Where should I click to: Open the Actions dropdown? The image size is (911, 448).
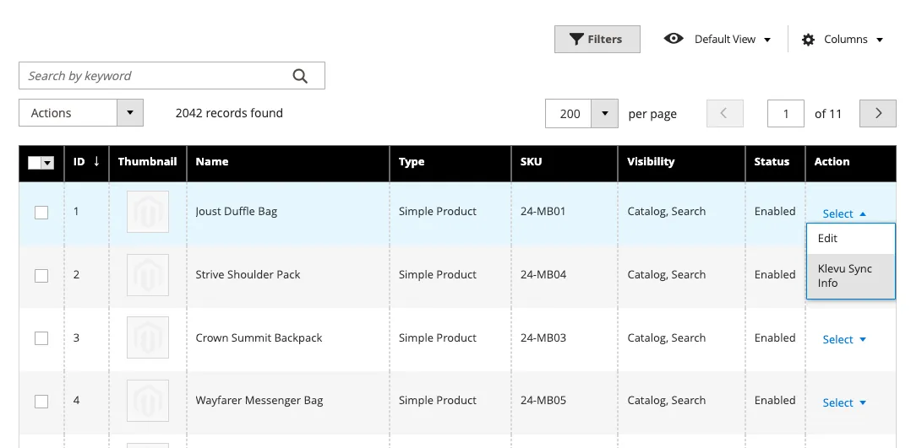81,112
